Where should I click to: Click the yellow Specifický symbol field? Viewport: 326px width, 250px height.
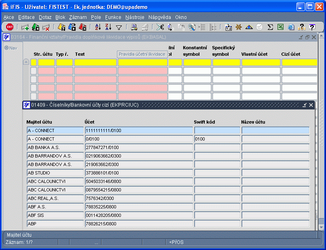pyautogui.click(x=226, y=63)
